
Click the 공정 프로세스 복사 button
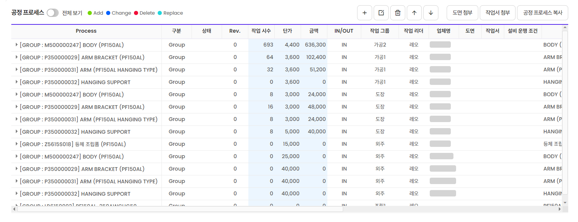[542, 13]
